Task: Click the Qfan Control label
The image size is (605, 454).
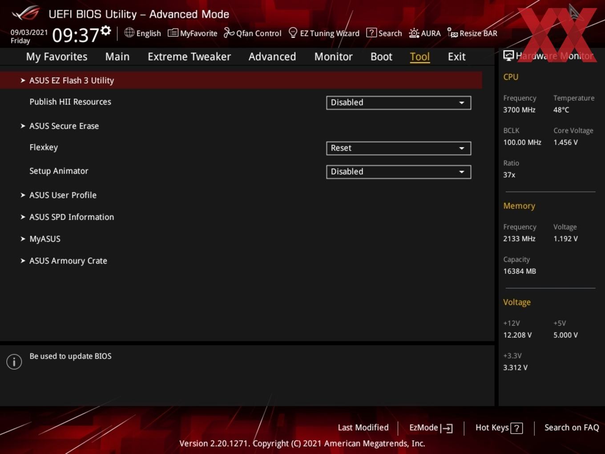Action: coord(258,33)
